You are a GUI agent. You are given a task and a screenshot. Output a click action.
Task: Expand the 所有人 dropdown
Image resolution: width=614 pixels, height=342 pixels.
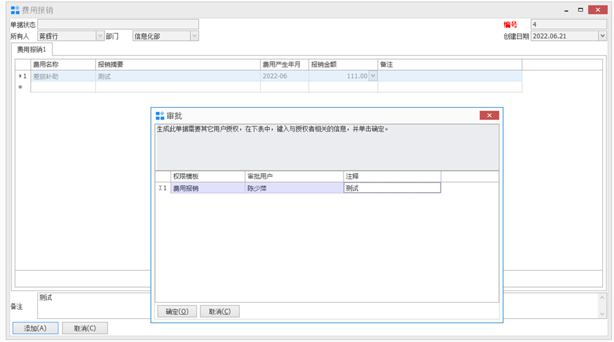click(101, 36)
